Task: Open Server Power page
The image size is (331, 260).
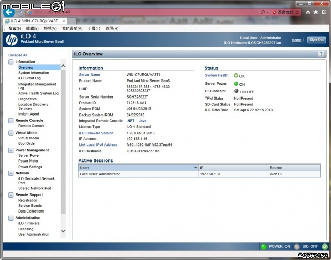Action: click(x=29, y=156)
